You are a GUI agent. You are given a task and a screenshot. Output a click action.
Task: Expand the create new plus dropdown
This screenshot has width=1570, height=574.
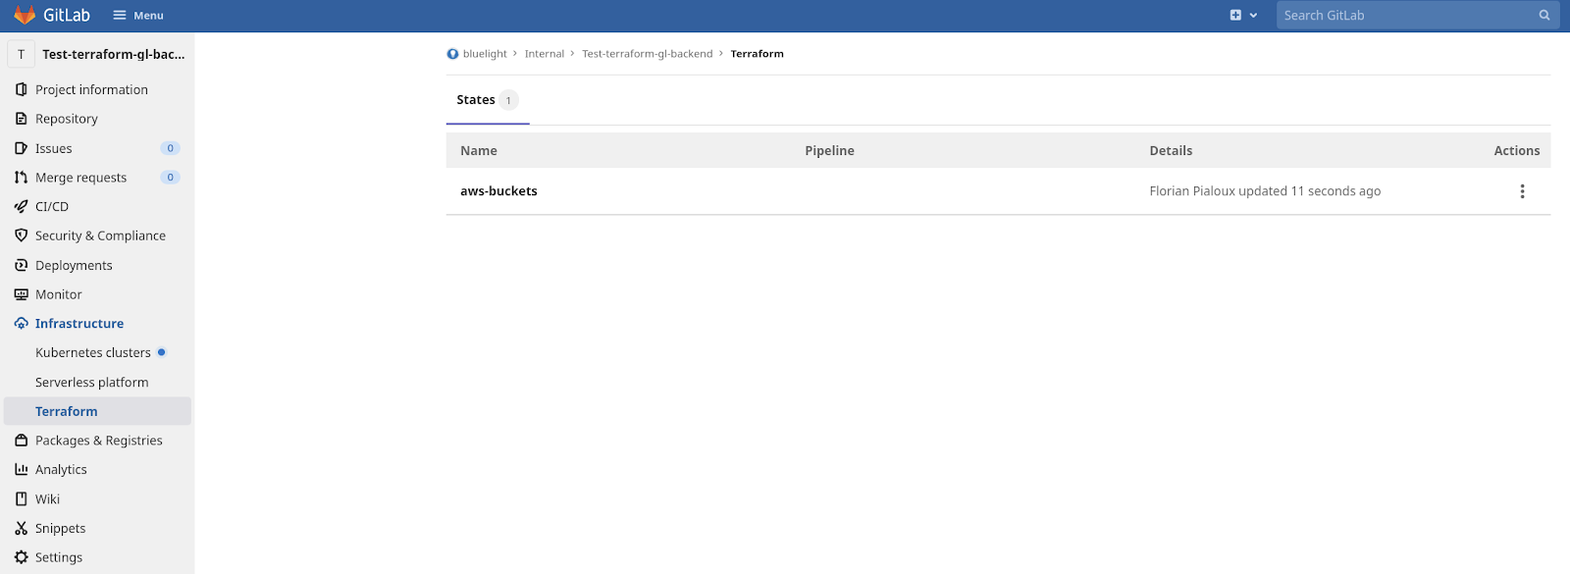pos(1242,16)
